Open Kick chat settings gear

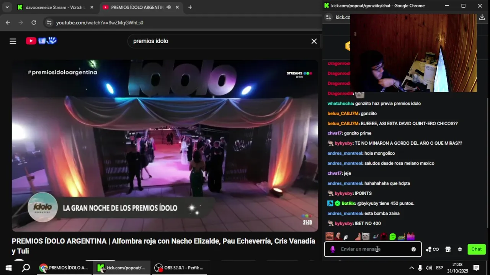tap(460, 249)
